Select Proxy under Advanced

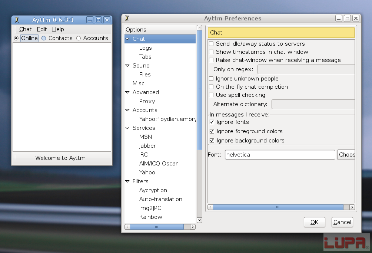(x=147, y=101)
